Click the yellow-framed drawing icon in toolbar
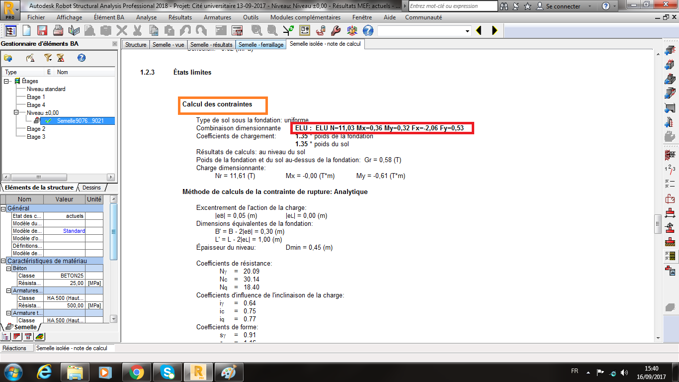 tap(305, 31)
